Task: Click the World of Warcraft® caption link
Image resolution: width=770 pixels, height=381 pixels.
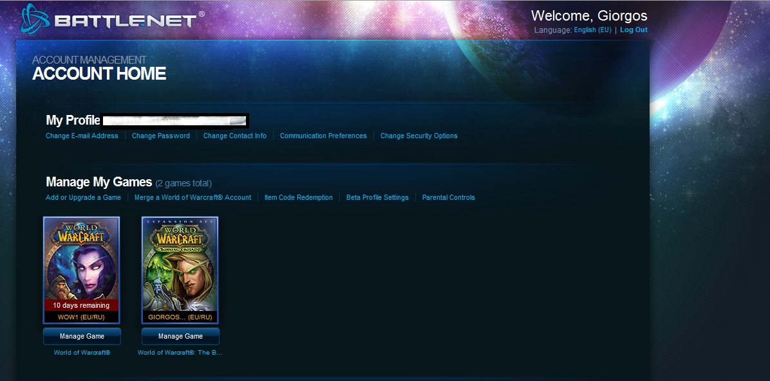Action: click(x=82, y=353)
